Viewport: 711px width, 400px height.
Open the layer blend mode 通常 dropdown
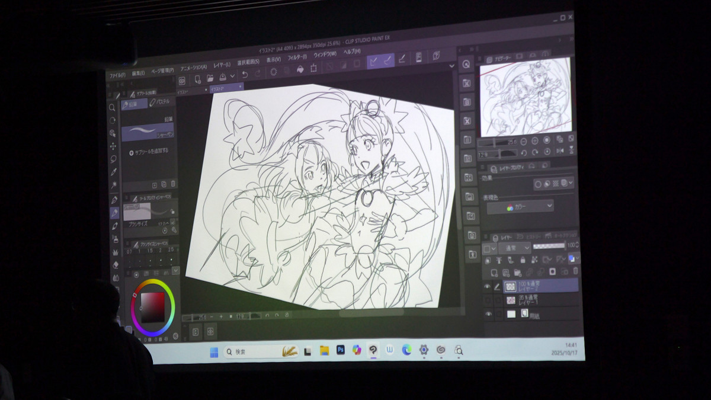pyautogui.click(x=514, y=247)
